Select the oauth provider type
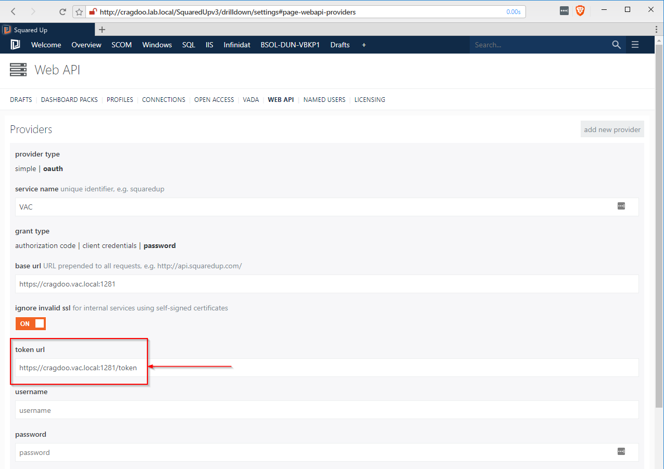Viewport: 664px width, 469px height. [x=53, y=168]
